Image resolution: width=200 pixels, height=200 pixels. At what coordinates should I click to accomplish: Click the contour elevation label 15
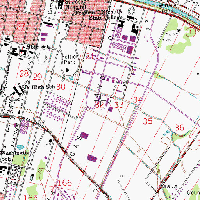click(x=29, y=111)
